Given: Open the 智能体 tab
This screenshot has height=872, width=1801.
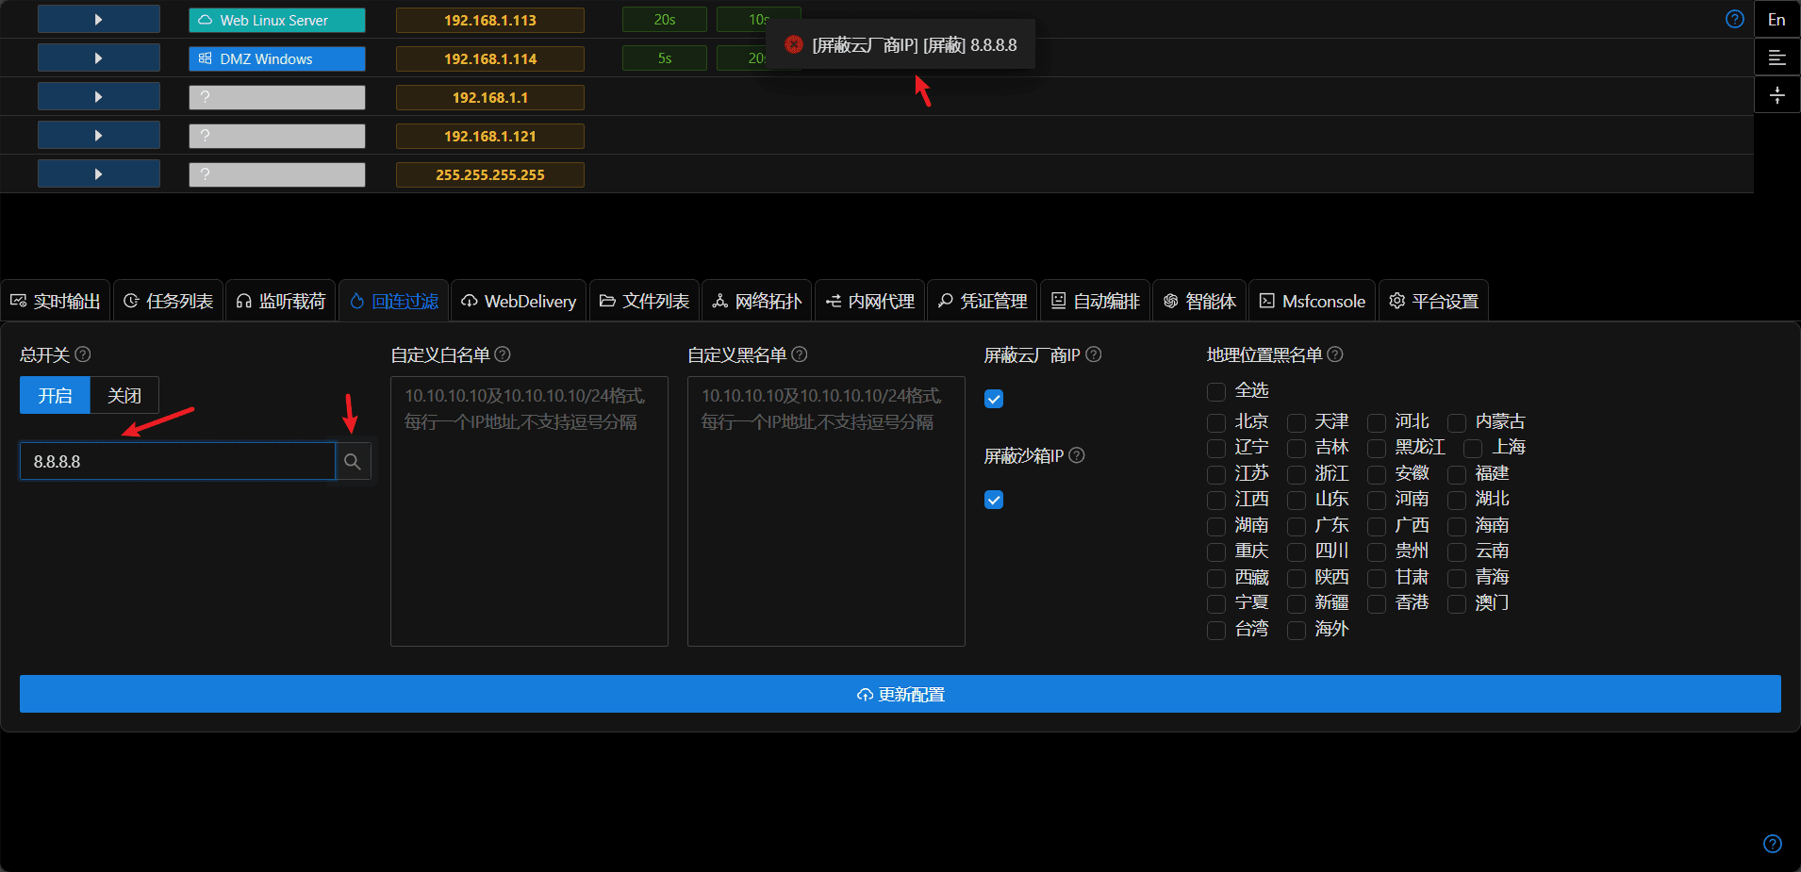Looking at the screenshot, I should (x=1199, y=301).
